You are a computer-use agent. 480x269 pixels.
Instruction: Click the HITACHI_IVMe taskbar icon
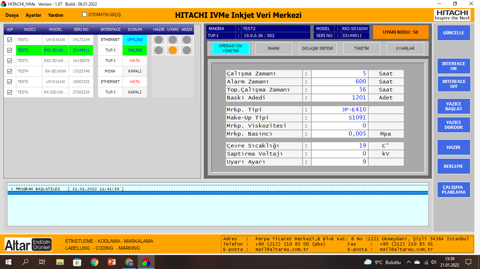point(146,262)
